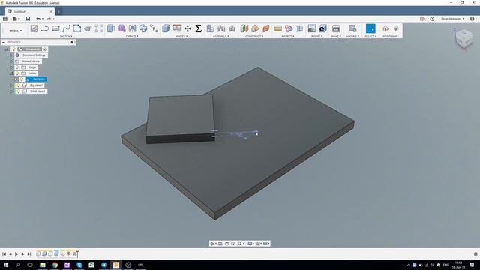
Task: Activate root component radio button
Action: [45, 49]
